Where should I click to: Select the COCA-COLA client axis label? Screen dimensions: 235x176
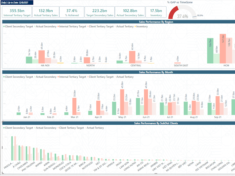[65, 166]
